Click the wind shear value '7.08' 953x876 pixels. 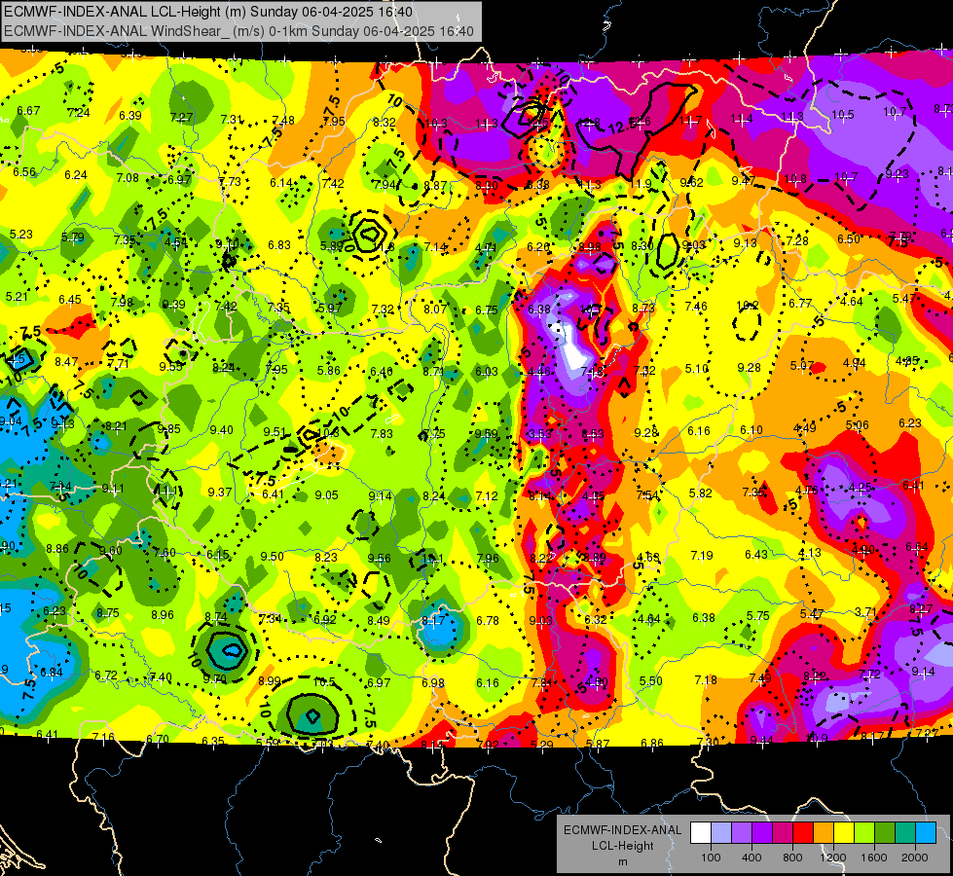click(128, 177)
